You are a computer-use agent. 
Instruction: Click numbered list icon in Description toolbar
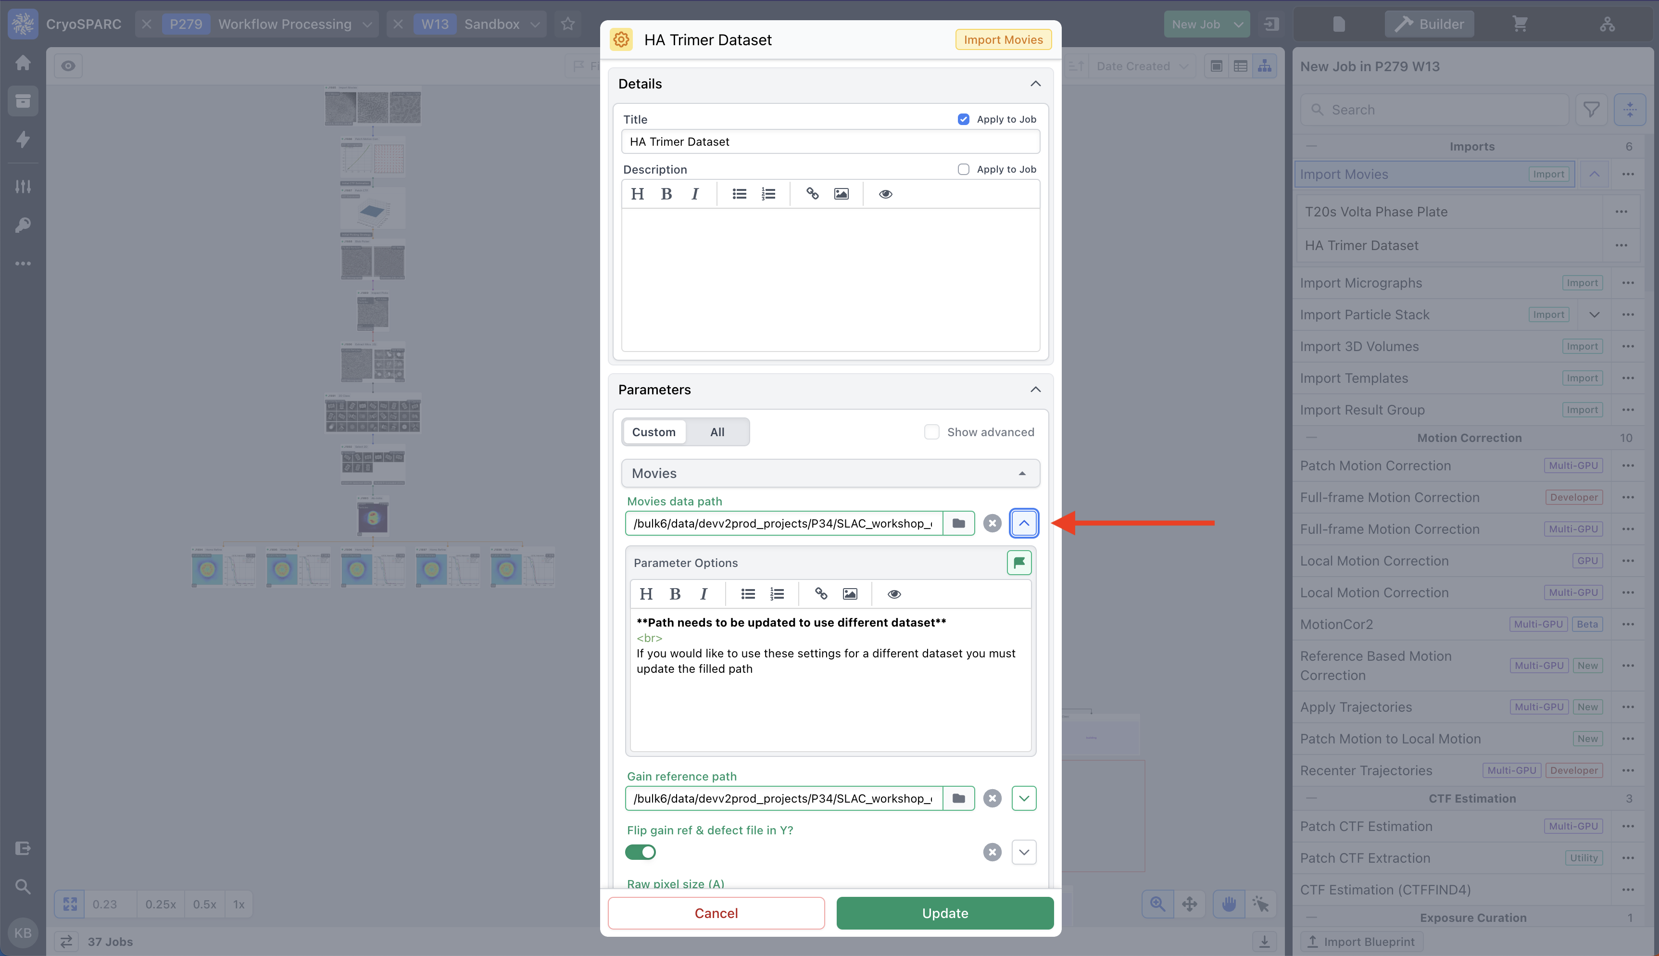[768, 194]
